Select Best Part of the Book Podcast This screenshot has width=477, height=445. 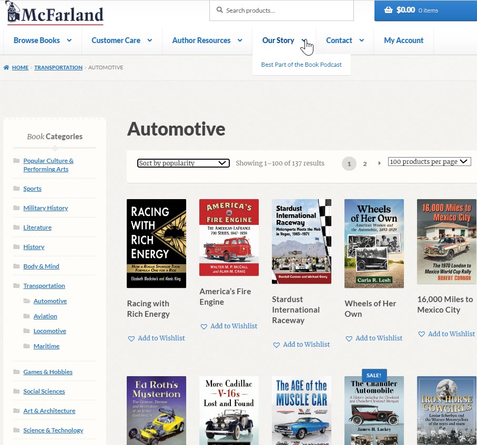pos(301,65)
